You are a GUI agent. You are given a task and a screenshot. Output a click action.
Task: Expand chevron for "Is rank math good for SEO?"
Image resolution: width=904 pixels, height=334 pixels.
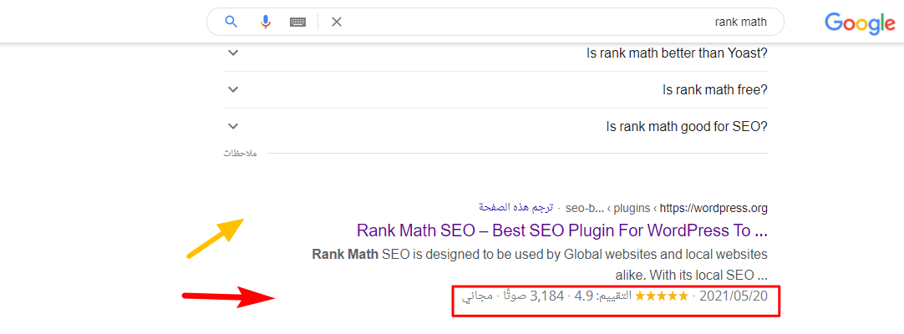[x=233, y=127]
